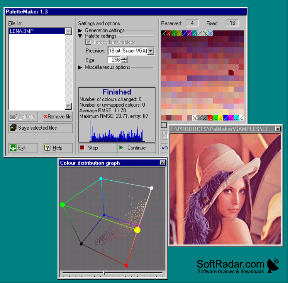Image resolution: width=288 pixels, height=283 pixels.
Task: Click the RMSE histogram graph
Action: 117,131
